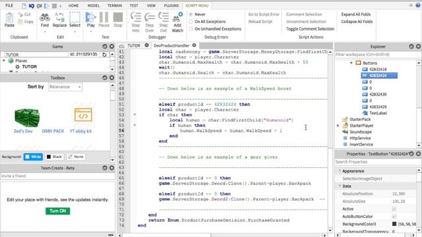422x237 pixels.
Task: Toggle the Active property checkbox
Action: 394,209
